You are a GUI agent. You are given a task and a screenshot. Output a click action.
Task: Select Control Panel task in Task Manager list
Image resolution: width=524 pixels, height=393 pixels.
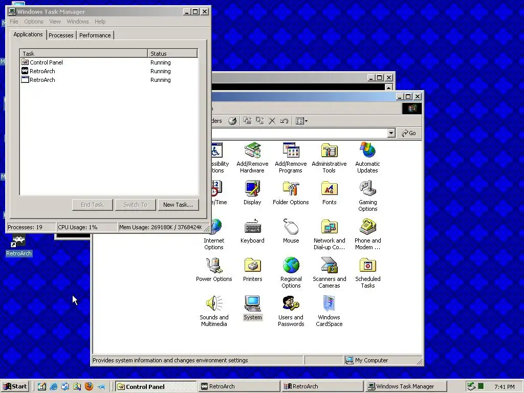coord(108,62)
